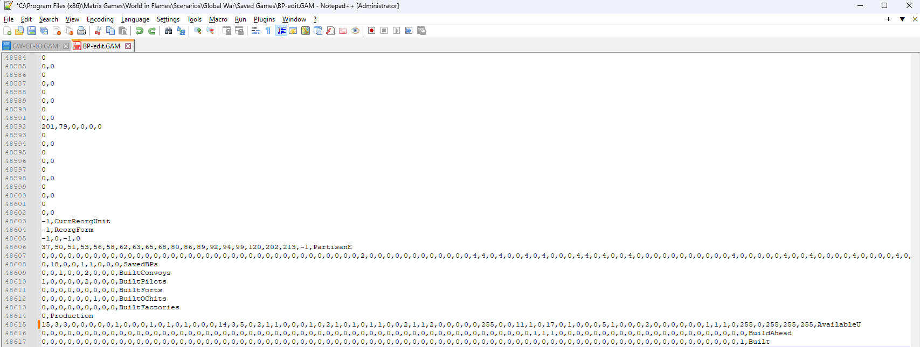Toggle synchronize horizontal scrolling
This screenshot has width=920, height=347.
point(239,31)
